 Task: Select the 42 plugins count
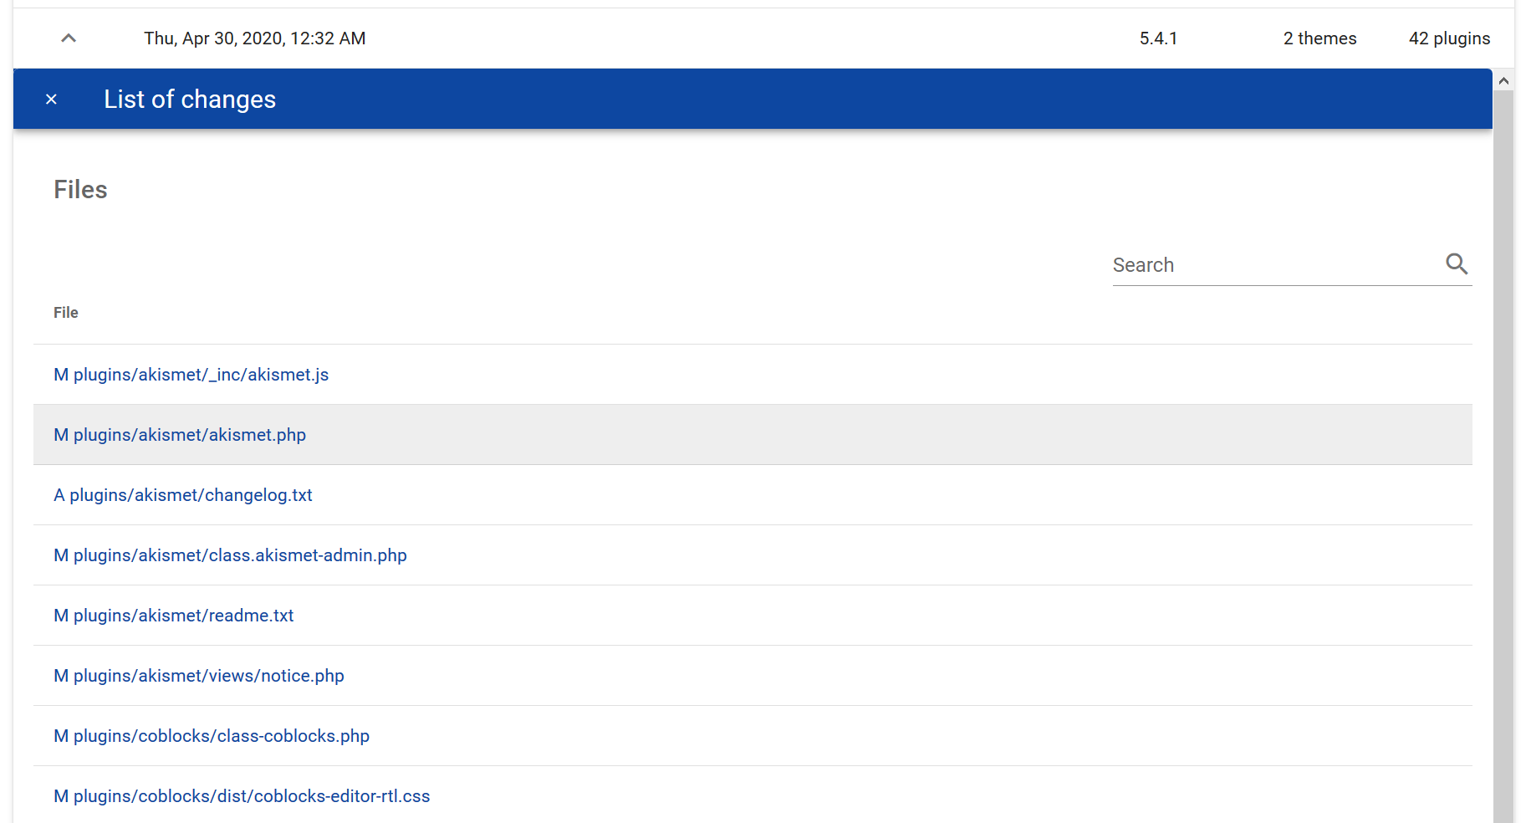[x=1449, y=38]
